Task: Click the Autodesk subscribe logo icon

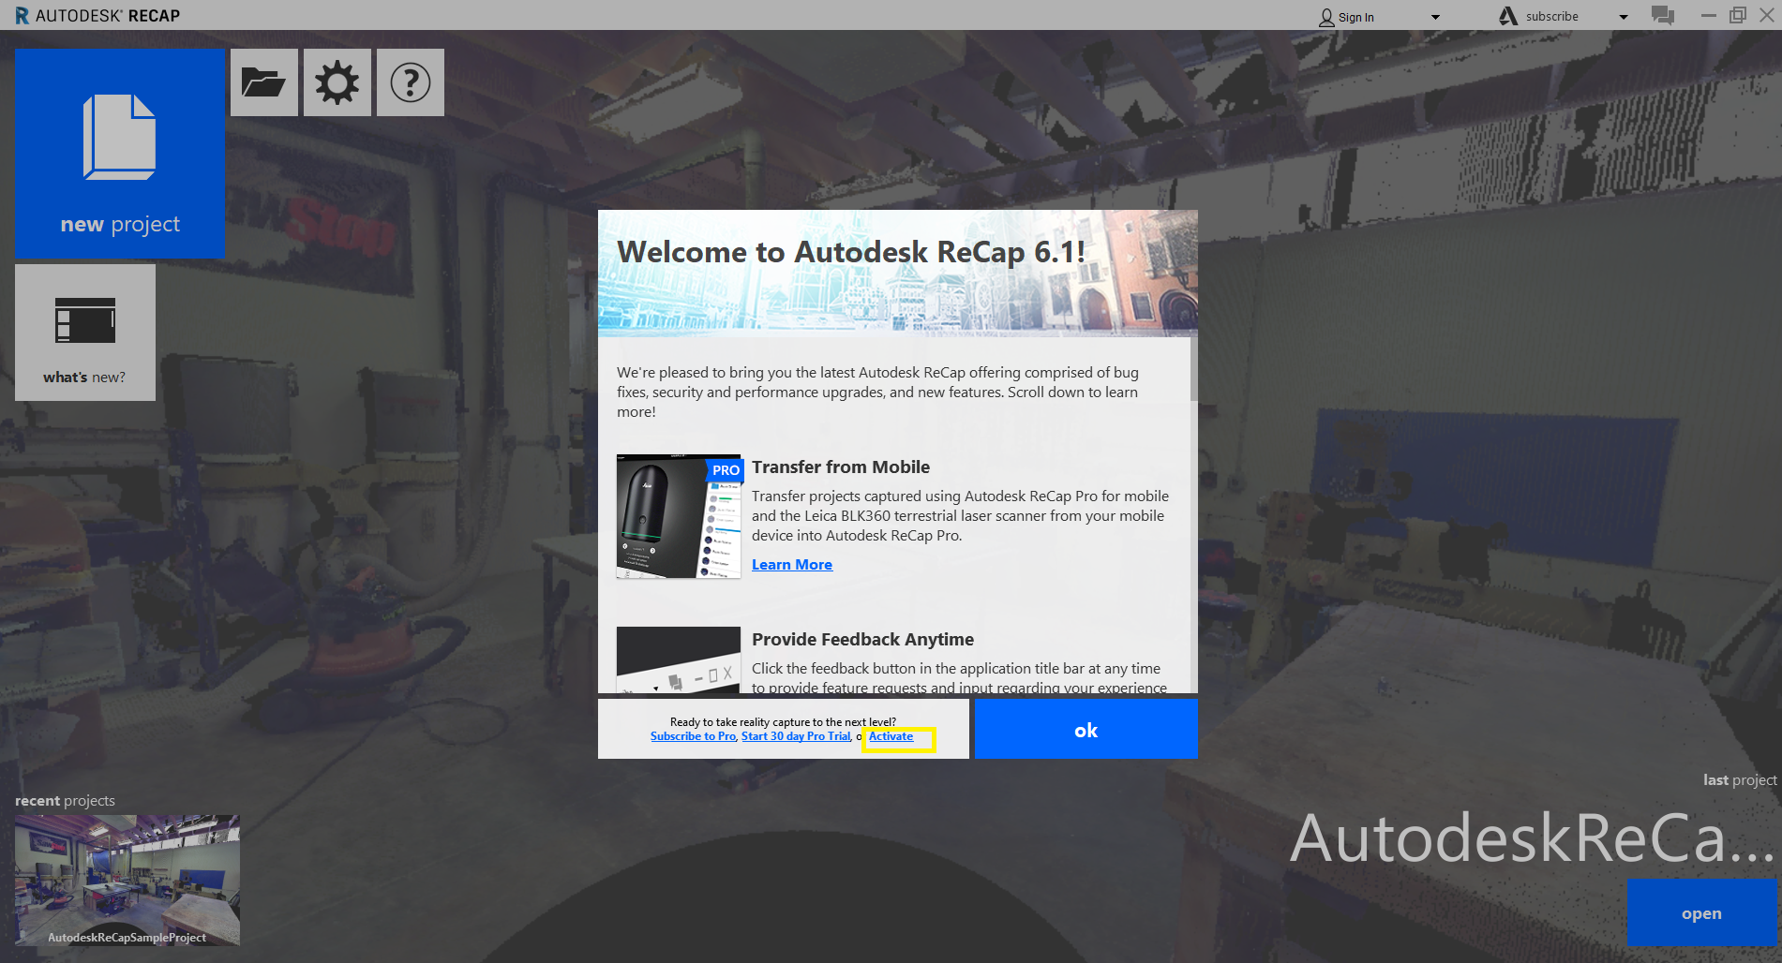Action: tap(1508, 16)
